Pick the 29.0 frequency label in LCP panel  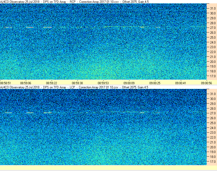213,104
